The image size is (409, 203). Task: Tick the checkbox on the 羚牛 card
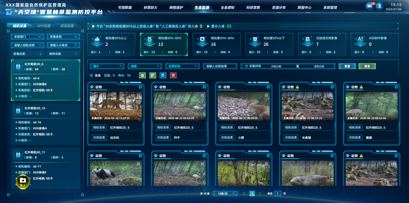coord(204,87)
